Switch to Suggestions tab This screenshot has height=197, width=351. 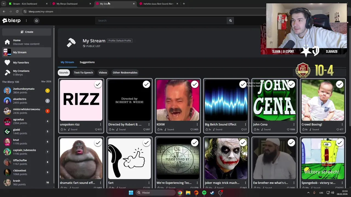(87, 62)
